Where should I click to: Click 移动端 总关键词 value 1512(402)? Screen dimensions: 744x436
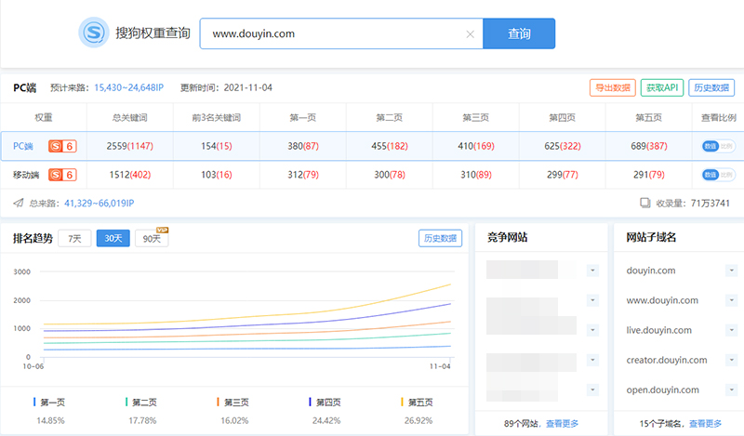click(129, 175)
